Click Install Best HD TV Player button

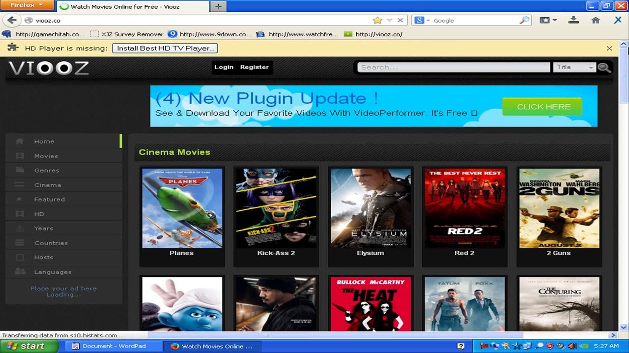(x=165, y=48)
